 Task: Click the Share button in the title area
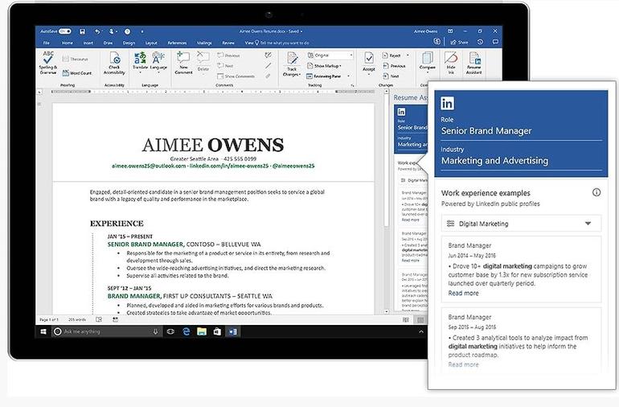[461, 43]
